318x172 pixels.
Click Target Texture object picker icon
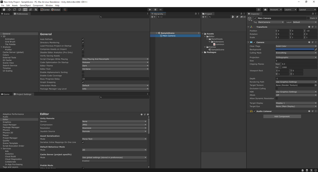coord(316,85)
